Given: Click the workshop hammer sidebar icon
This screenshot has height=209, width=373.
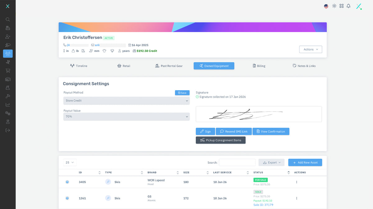Looking at the screenshot, I should [8, 96].
